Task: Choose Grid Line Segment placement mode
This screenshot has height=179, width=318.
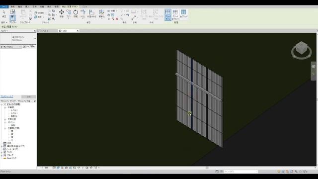Action: click(x=175, y=14)
